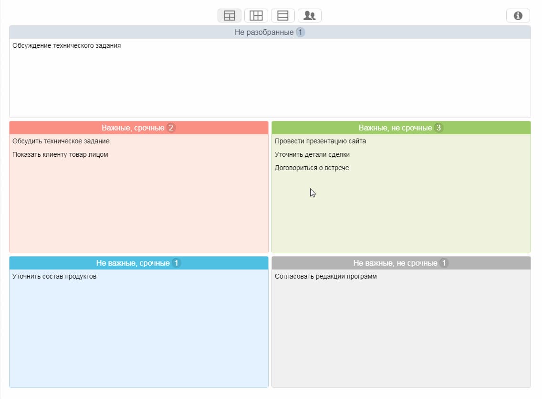
Task: Select the matrix layout with top row
Action: click(229, 16)
